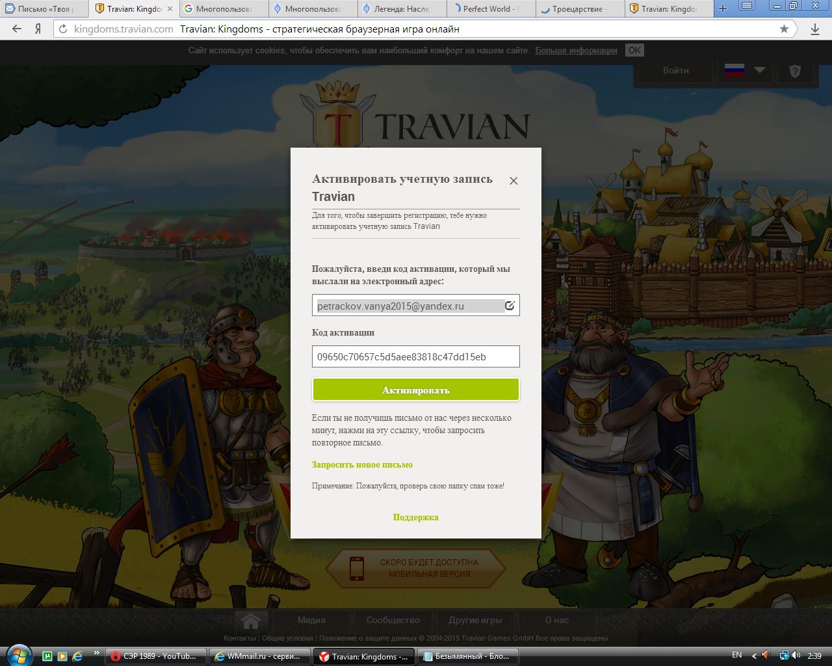Open the Медиа footer menu

(311, 620)
